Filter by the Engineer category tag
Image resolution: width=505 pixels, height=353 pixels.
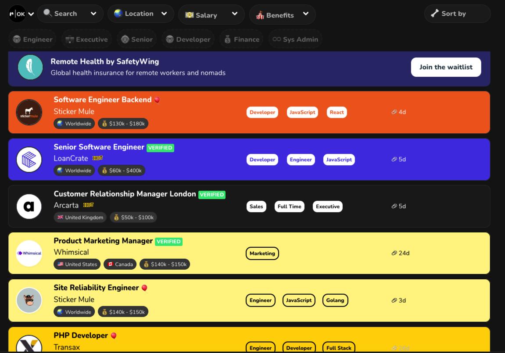click(x=32, y=39)
